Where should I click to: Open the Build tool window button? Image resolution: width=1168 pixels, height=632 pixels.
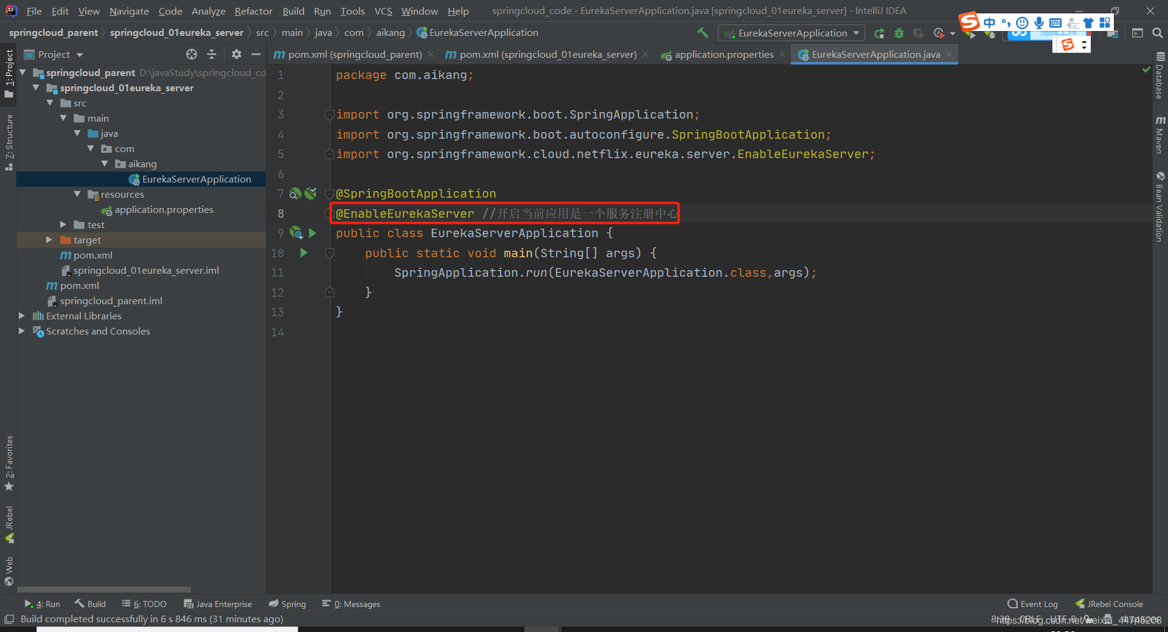click(x=90, y=604)
